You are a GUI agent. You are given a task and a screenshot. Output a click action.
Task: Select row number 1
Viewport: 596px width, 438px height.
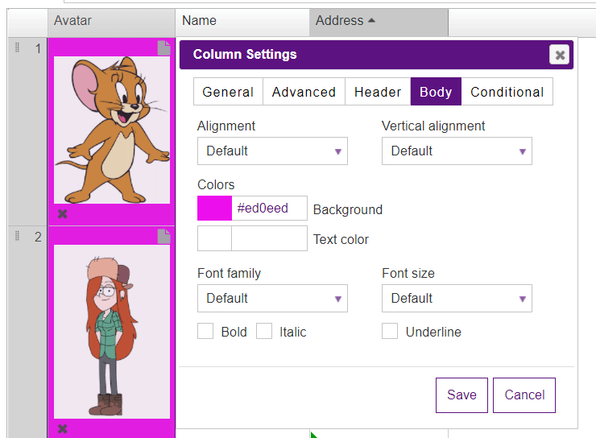(x=38, y=48)
